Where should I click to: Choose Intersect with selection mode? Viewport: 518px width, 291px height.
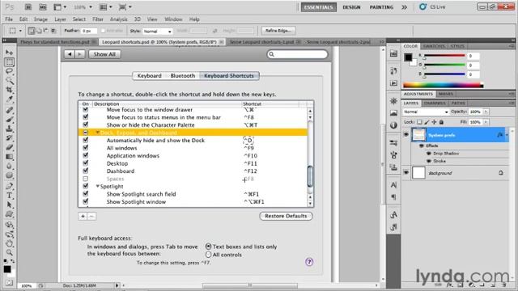point(53,31)
